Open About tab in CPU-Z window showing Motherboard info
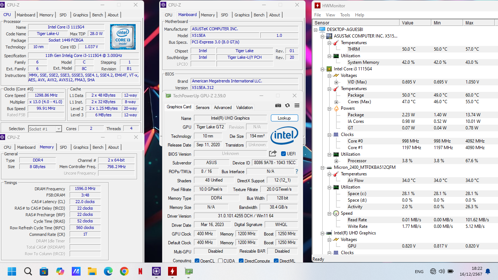 pos(275,15)
